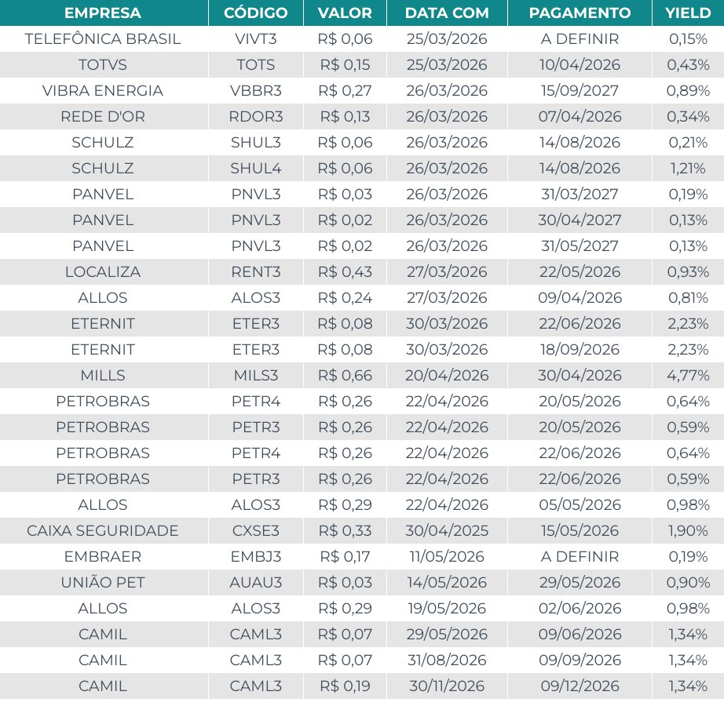This screenshot has width=724, height=706.
Task: Click the EMPRESA column header
Action: click(x=103, y=13)
